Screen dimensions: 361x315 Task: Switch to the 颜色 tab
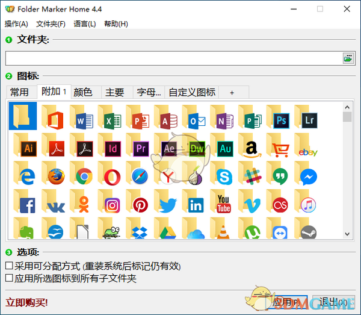(83, 92)
